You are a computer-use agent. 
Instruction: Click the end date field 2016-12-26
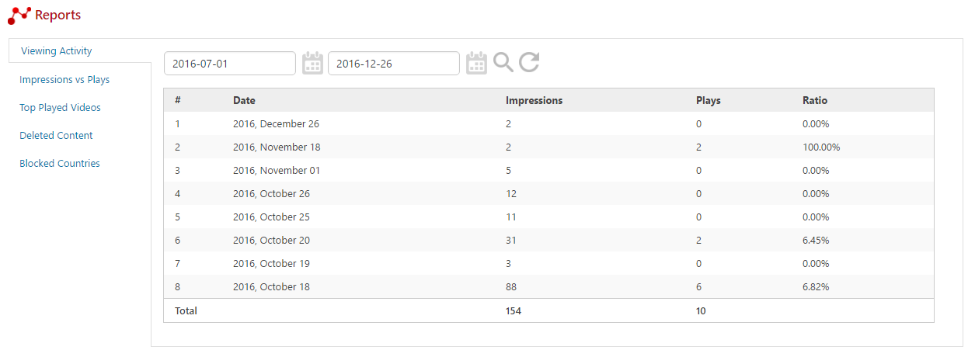click(x=393, y=64)
